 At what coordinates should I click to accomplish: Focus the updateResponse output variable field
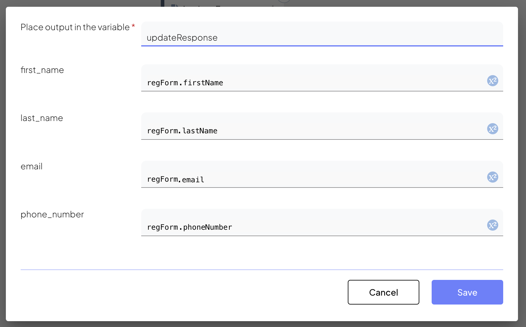322,38
